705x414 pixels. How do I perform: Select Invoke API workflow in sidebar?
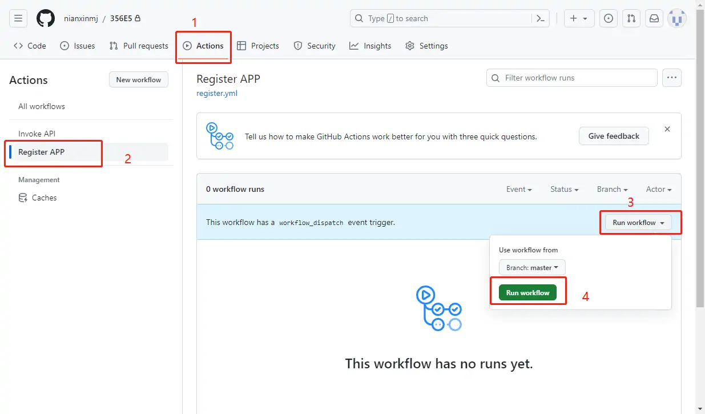(37, 134)
